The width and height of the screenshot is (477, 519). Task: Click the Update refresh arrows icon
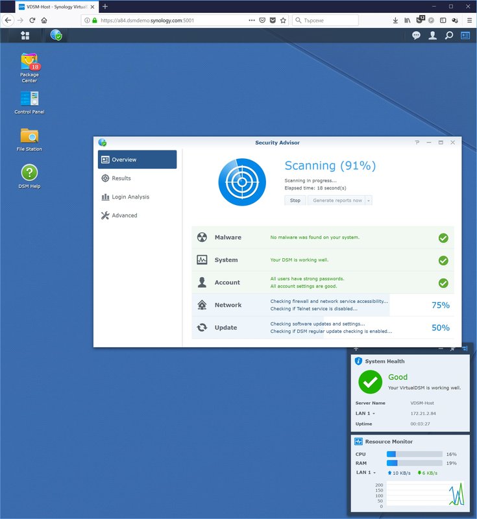point(202,328)
